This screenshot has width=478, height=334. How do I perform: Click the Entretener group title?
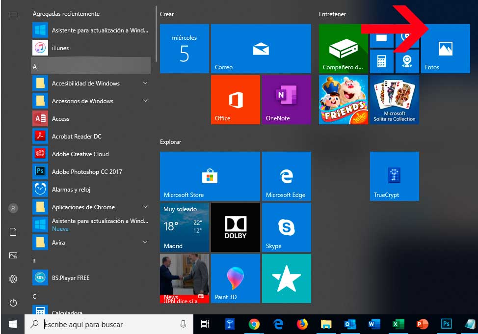pyautogui.click(x=332, y=14)
